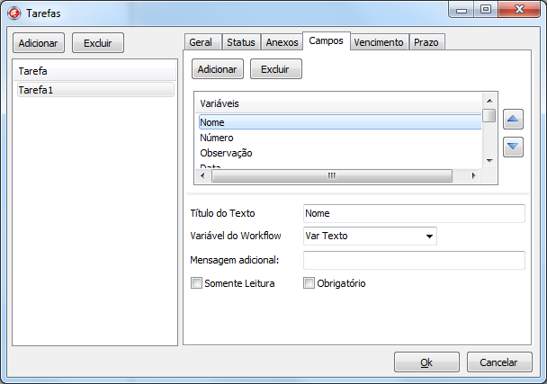The image size is (547, 384).
Task: Confirm with the Ok button
Action: pos(426,362)
